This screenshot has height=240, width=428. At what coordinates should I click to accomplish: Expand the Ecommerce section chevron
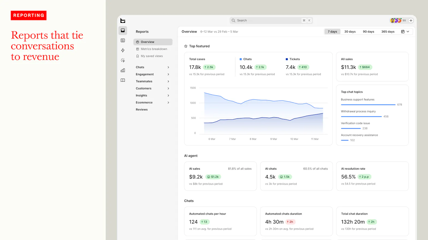(x=168, y=102)
